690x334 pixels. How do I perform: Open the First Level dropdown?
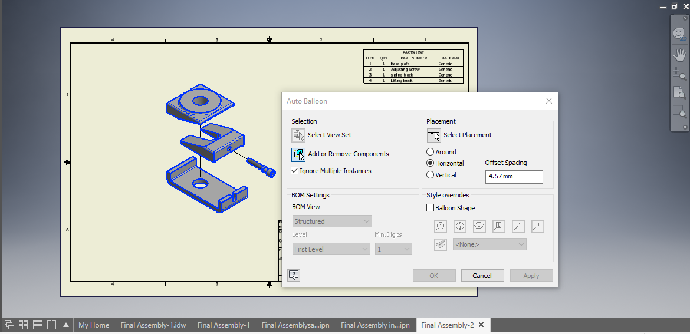[x=331, y=249]
